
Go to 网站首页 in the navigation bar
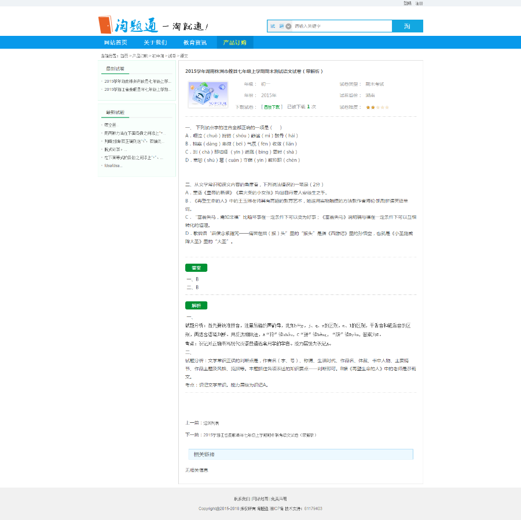(x=116, y=42)
